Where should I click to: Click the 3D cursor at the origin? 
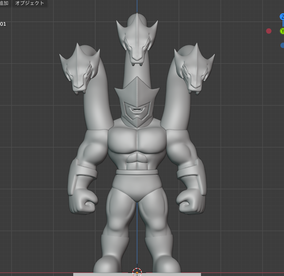(137, 272)
